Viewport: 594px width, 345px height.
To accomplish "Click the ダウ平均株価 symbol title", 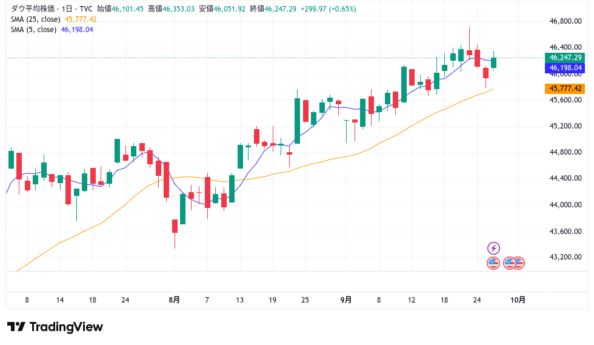I will [x=31, y=8].
